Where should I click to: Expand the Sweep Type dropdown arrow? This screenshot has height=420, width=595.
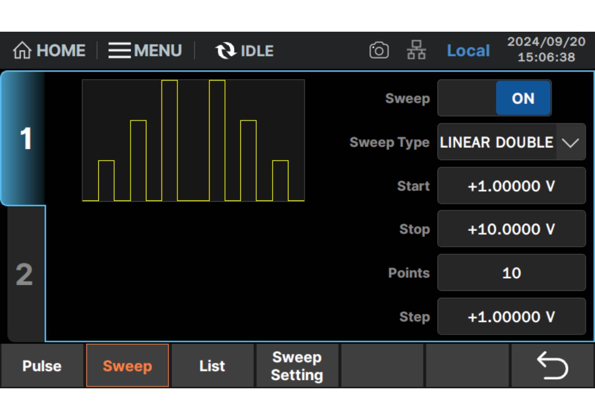[x=570, y=142]
